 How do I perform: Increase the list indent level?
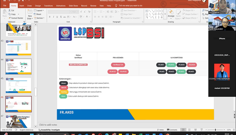click(111, 12)
